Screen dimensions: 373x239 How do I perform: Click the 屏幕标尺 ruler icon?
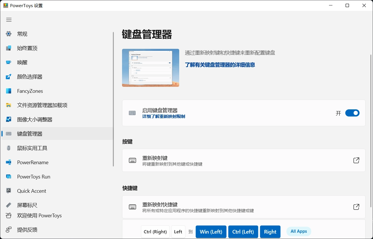click(x=9, y=205)
